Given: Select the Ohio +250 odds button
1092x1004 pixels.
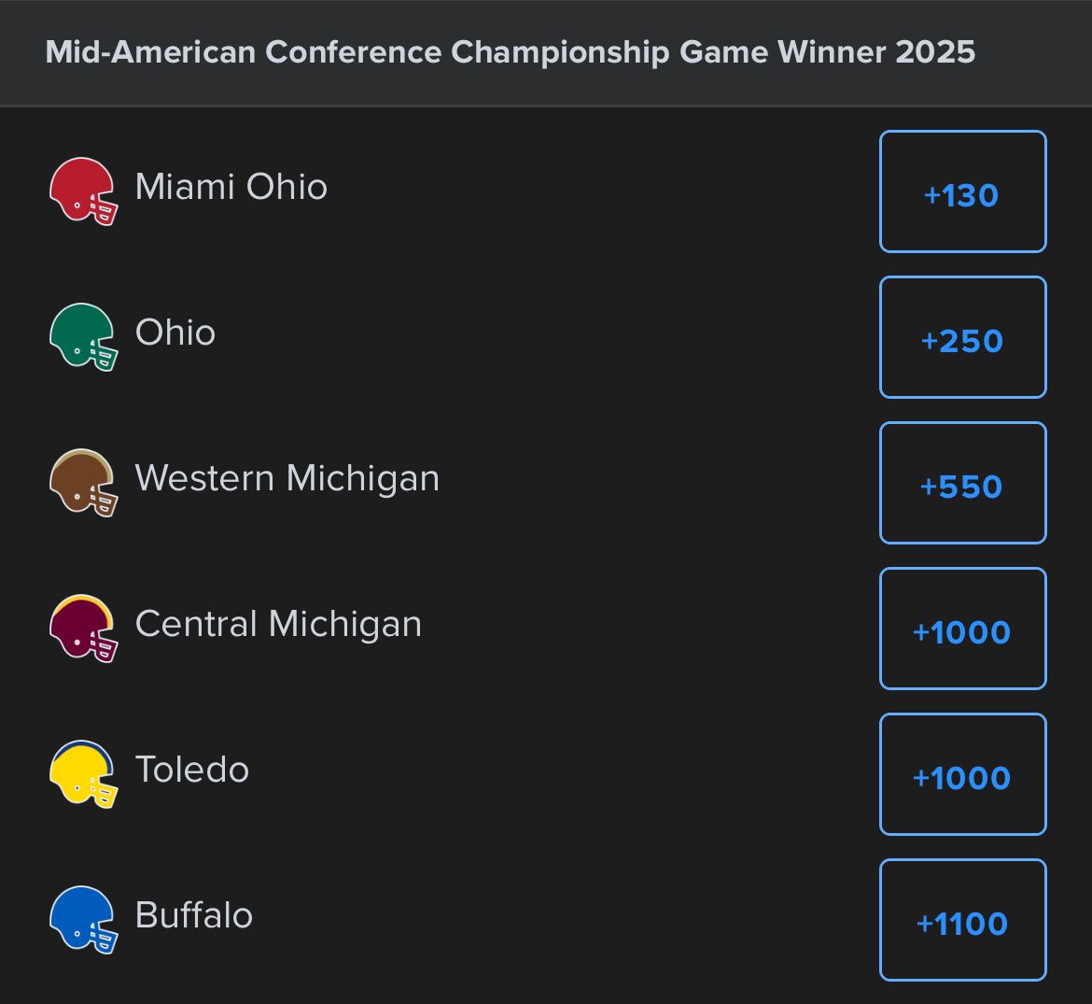Looking at the screenshot, I should (x=962, y=338).
